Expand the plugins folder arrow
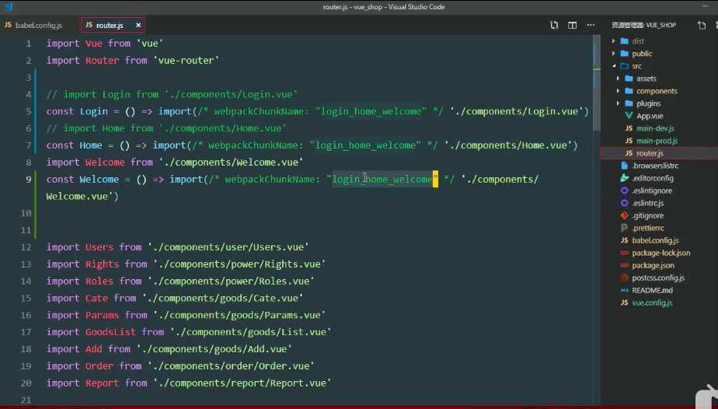718x409 pixels. click(619, 103)
